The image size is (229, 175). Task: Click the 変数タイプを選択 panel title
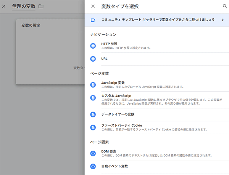point(120,6)
